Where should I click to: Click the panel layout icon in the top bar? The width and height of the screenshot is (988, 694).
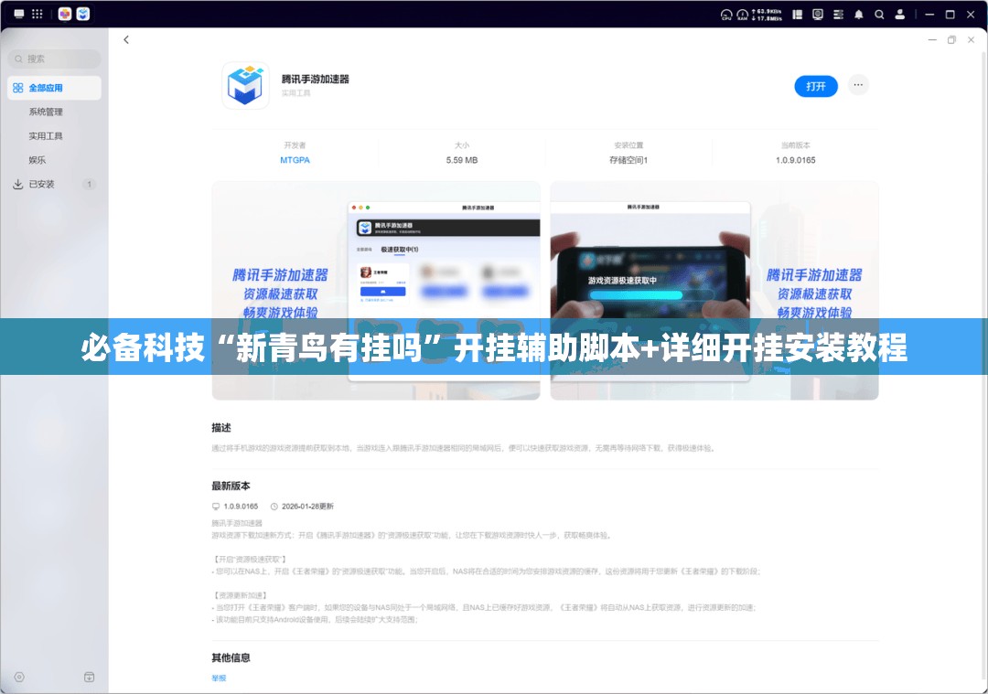797,14
